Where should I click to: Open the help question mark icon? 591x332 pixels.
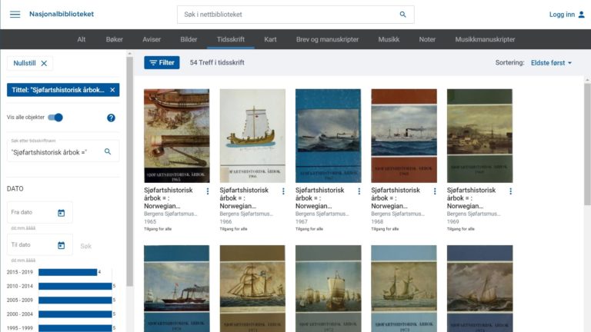pyautogui.click(x=111, y=118)
